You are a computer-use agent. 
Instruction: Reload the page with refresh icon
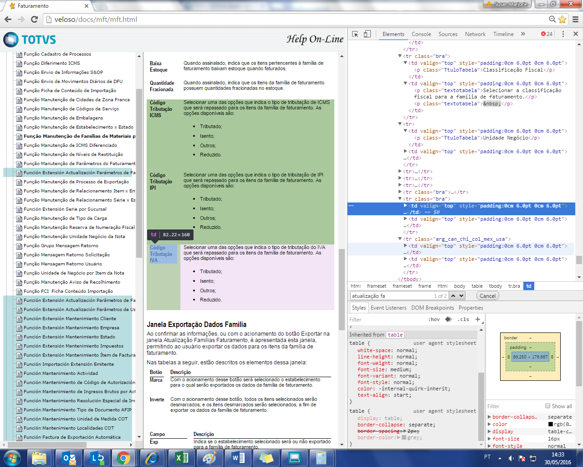pyautogui.click(x=34, y=20)
